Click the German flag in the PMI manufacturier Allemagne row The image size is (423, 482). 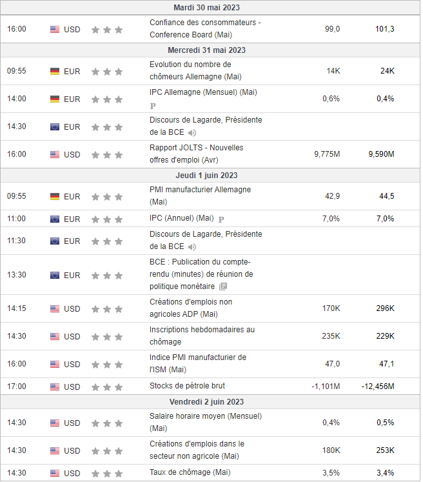[x=55, y=197]
